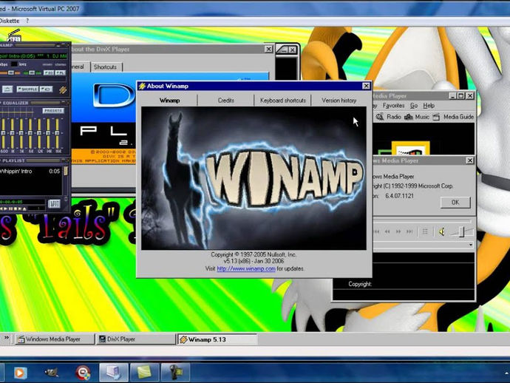Open the Go menu in Windows Media Player
The height and width of the screenshot is (383, 510).
(414, 106)
